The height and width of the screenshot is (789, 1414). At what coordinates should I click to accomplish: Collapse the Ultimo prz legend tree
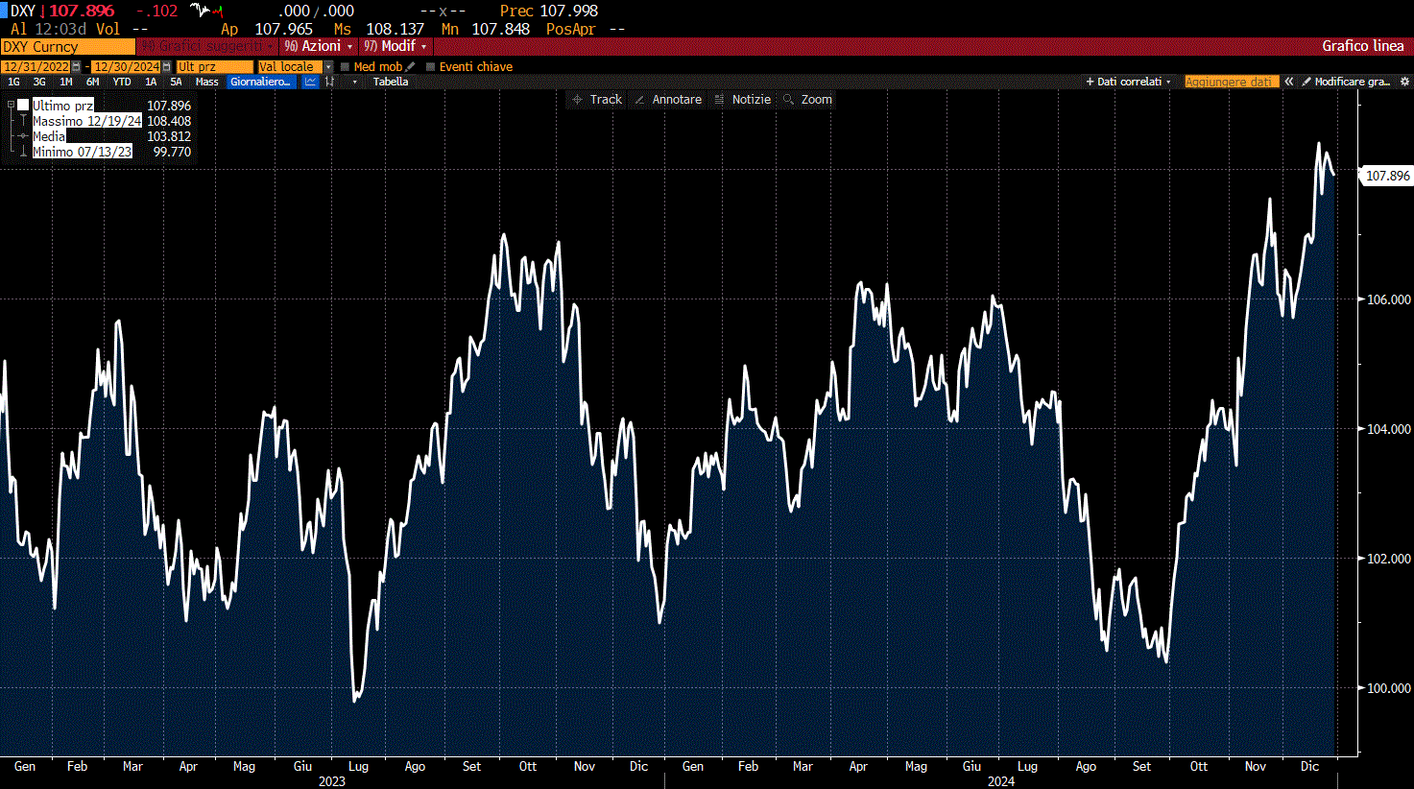tap(12, 105)
